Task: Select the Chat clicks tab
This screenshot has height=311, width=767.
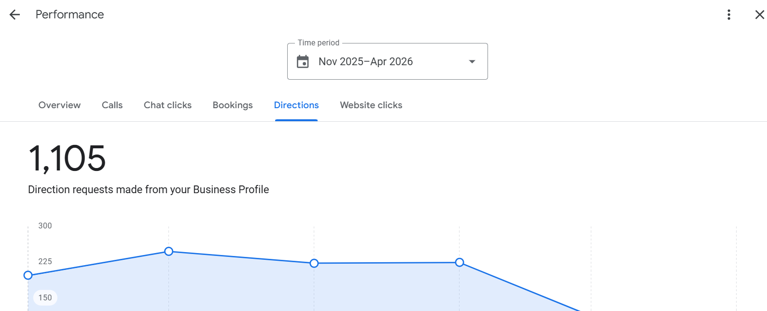Action: point(167,105)
